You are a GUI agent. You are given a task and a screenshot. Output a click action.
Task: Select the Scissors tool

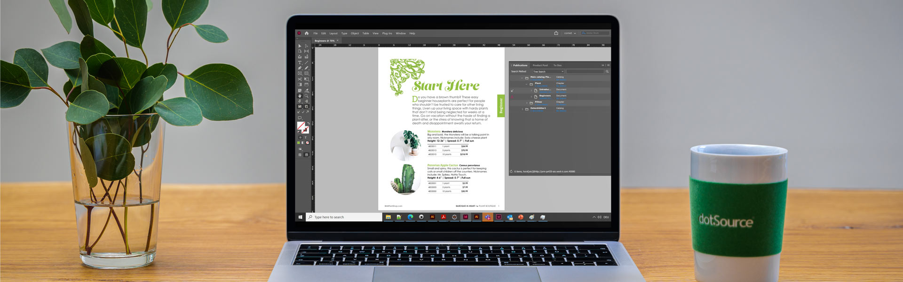point(300,79)
